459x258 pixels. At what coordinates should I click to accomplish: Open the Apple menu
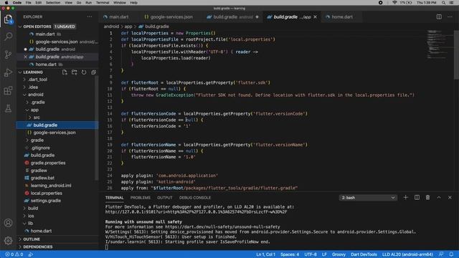[x=6, y=3]
